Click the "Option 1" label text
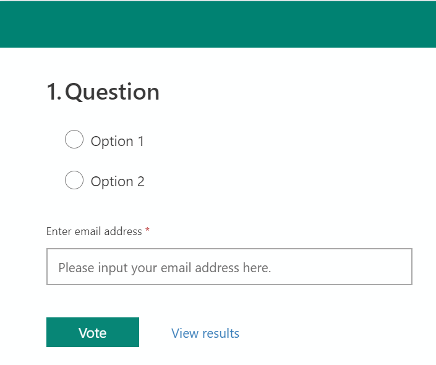Screen dimensions: 436x365 click(x=117, y=141)
